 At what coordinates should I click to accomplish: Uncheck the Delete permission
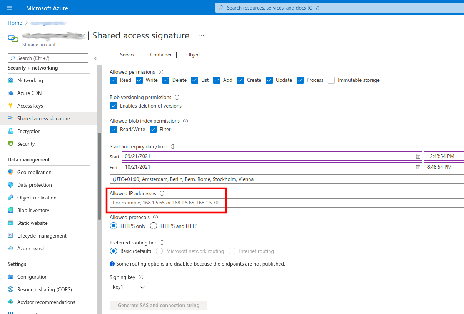point(166,80)
